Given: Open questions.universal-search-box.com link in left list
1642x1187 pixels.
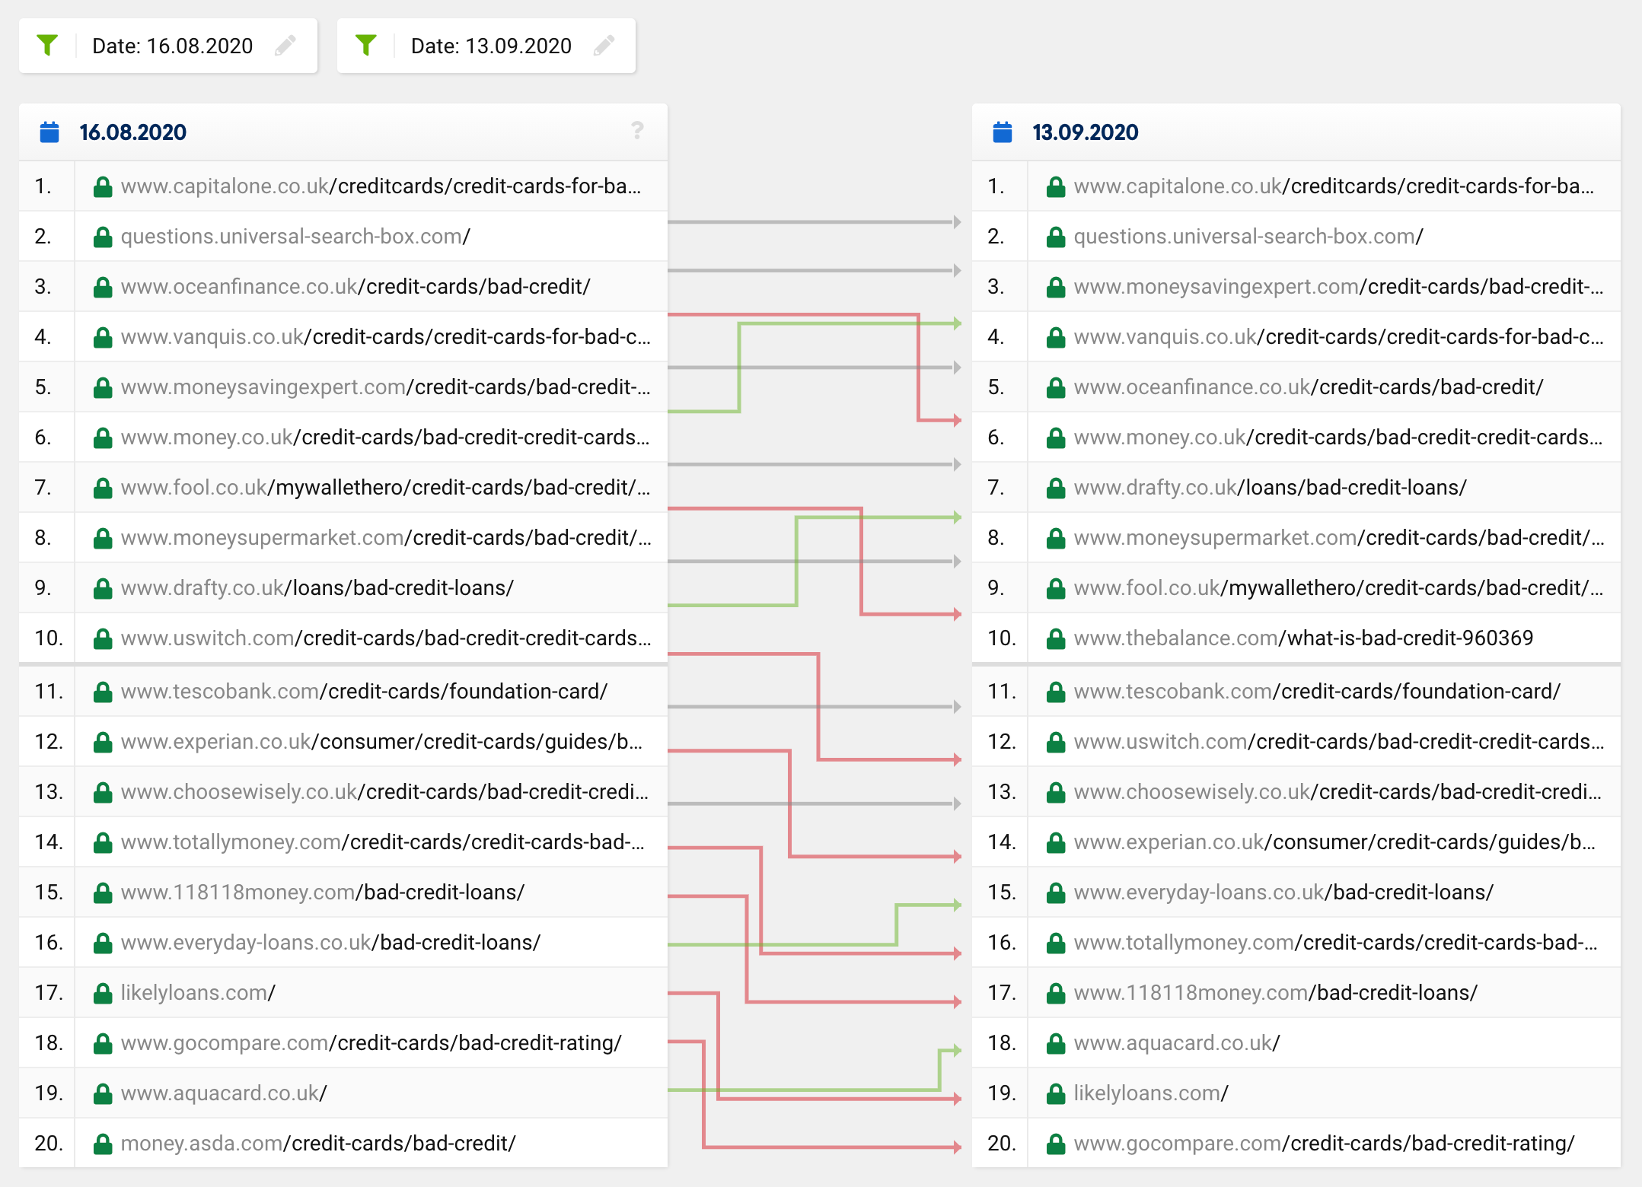Looking at the screenshot, I should [x=295, y=237].
